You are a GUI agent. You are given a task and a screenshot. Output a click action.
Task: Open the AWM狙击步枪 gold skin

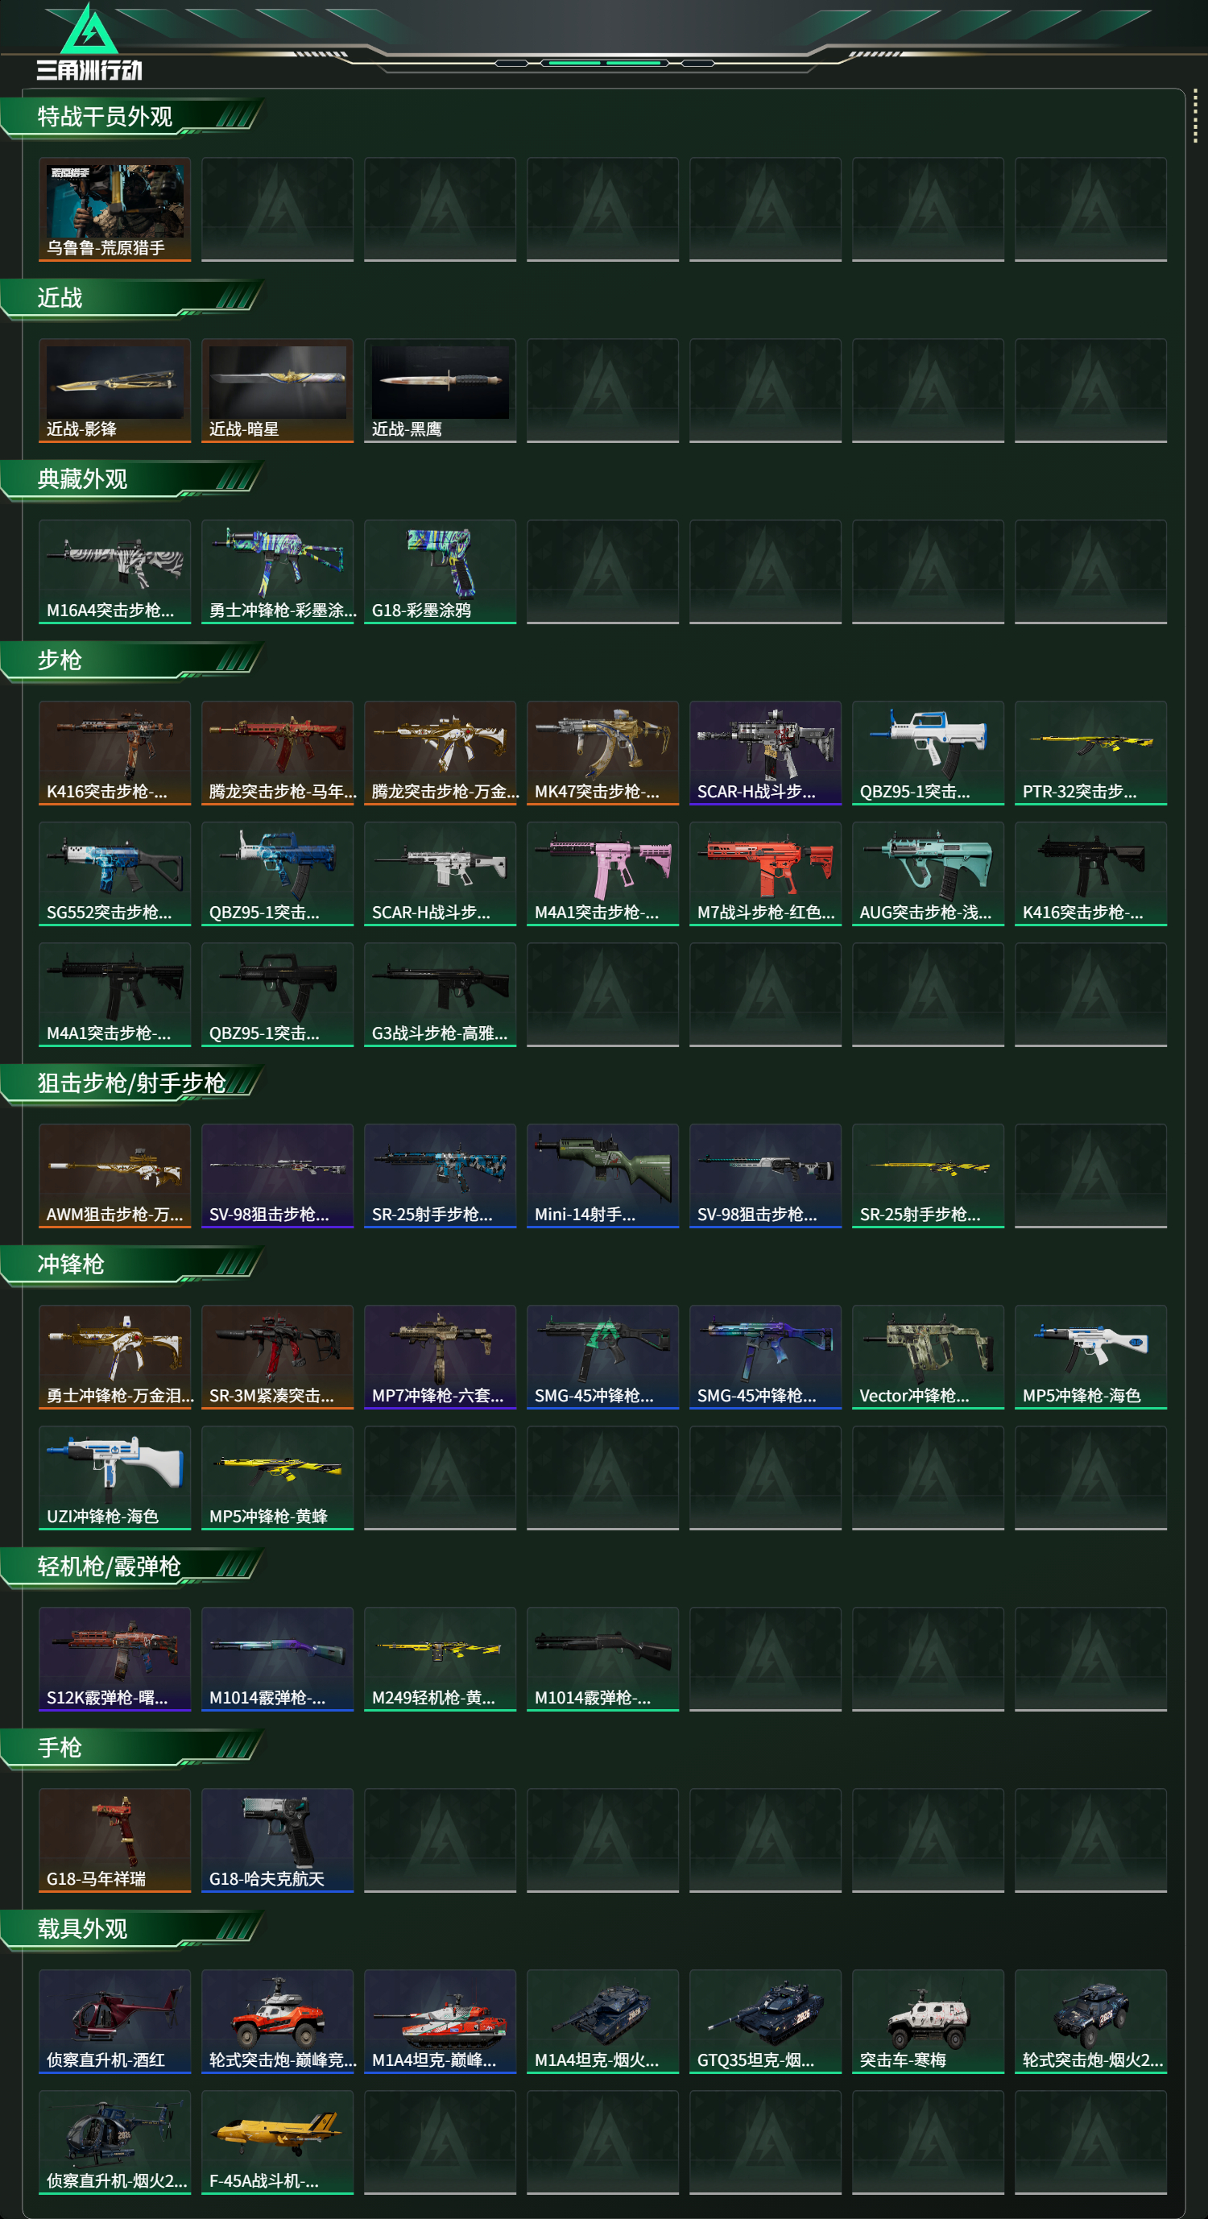114,1175
